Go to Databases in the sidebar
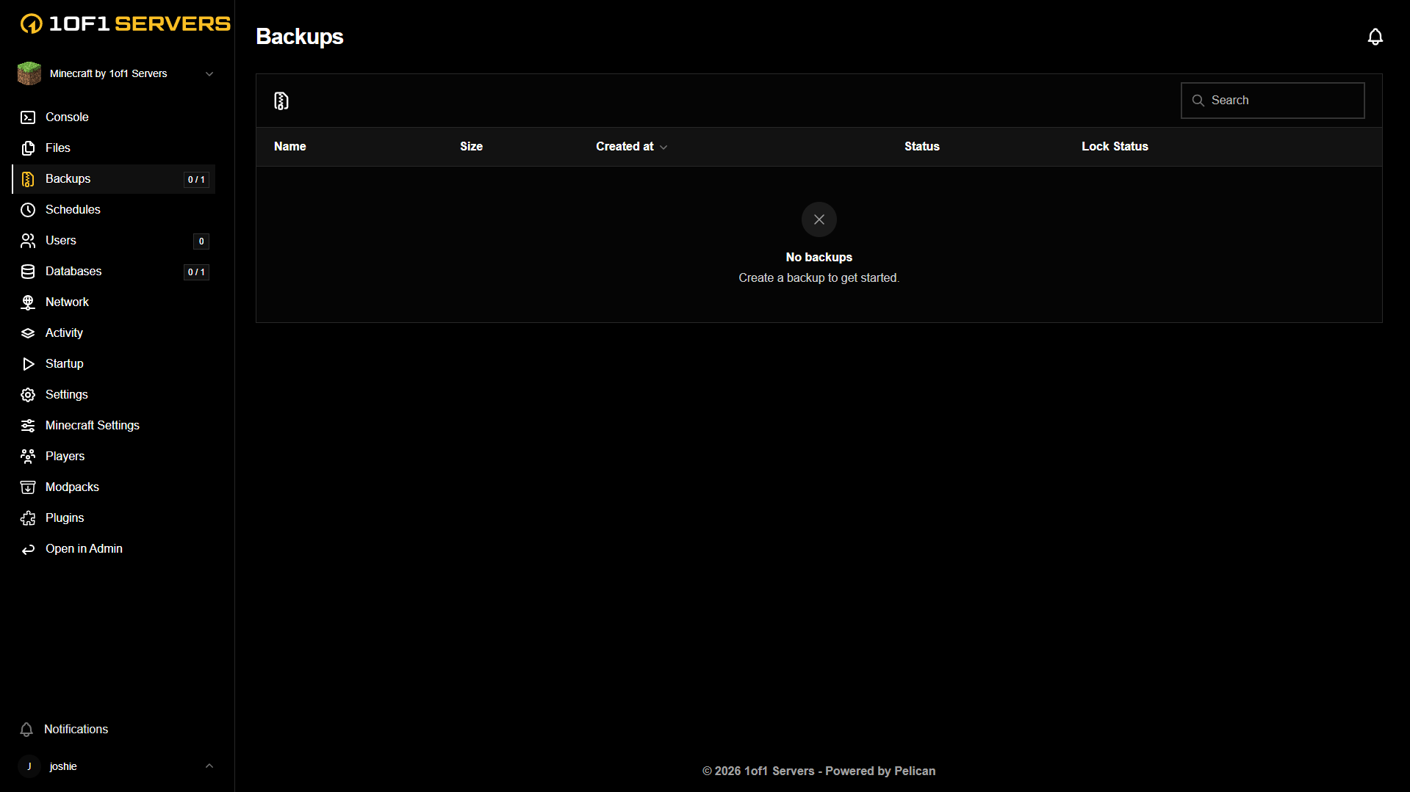 [x=114, y=272]
